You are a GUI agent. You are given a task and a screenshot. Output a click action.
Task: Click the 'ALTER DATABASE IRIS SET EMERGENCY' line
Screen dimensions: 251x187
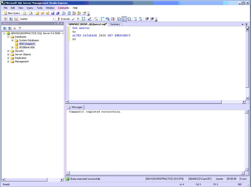click(x=101, y=35)
